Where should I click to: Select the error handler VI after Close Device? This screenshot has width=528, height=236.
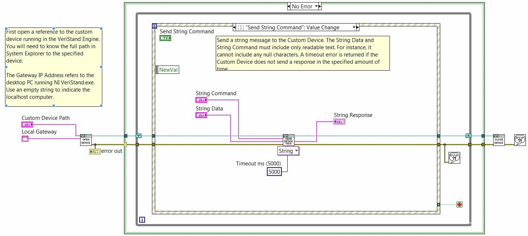coord(520,140)
